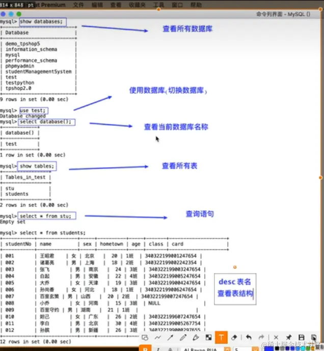This screenshot has width=324, height=351.
Task: Pick the black color swatch
Action: click(277, 349)
